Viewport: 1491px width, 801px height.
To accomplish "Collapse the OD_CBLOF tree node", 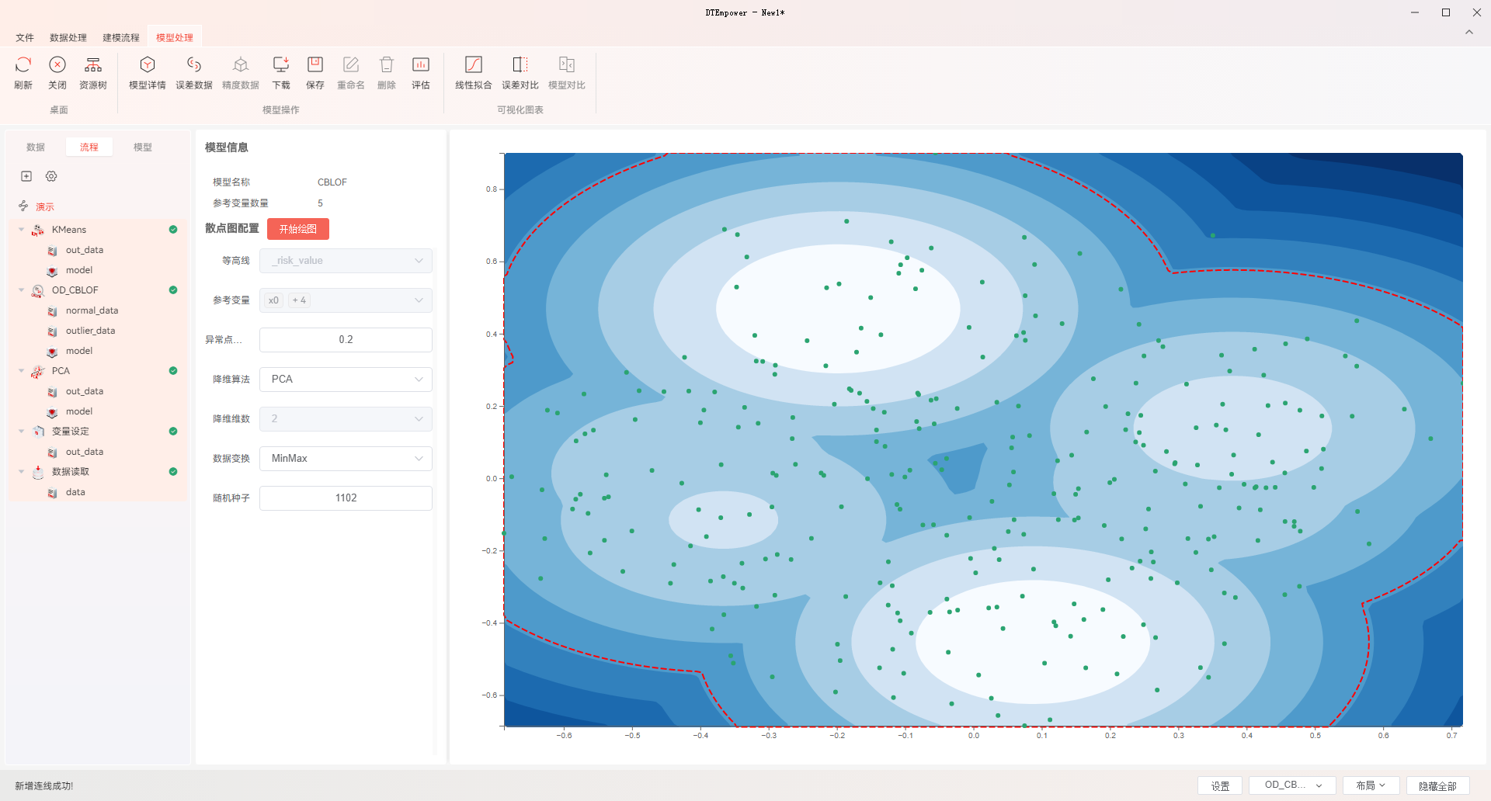I will click(22, 290).
